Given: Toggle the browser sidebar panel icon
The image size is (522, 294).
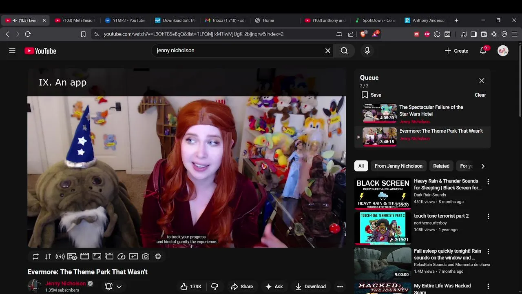Looking at the screenshot, I should click(x=473, y=34).
